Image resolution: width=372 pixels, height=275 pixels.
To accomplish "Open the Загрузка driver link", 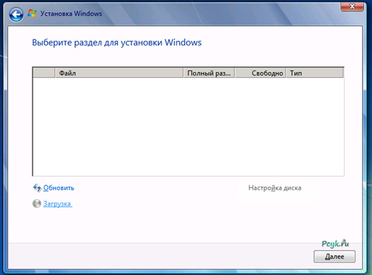I will pos(57,204).
